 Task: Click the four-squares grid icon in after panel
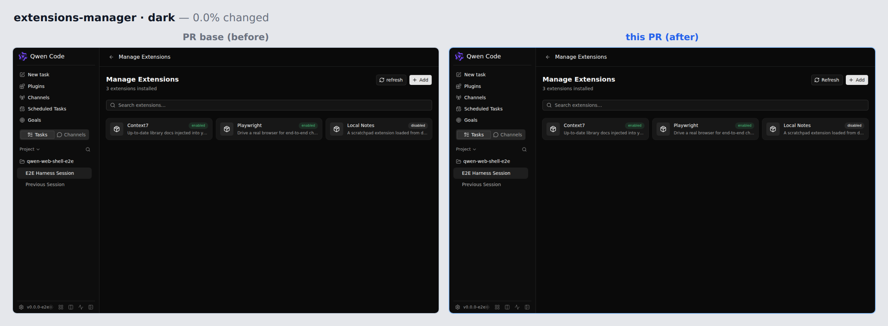497,307
